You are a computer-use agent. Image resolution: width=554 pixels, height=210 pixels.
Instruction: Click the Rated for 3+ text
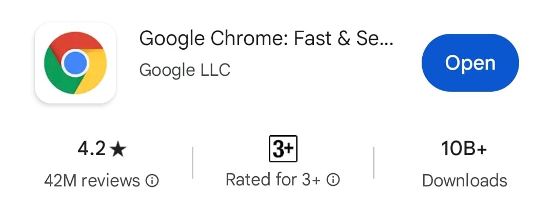point(273,180)
